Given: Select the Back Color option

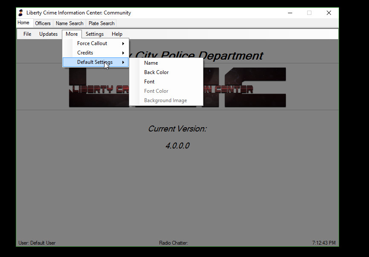Looking at the screenshot, I should [x=156, y=72].
